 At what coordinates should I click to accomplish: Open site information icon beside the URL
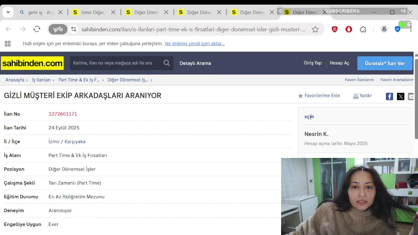74,29
